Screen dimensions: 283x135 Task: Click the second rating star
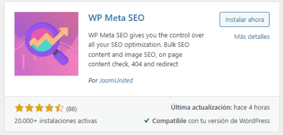(x=29, y=108)
